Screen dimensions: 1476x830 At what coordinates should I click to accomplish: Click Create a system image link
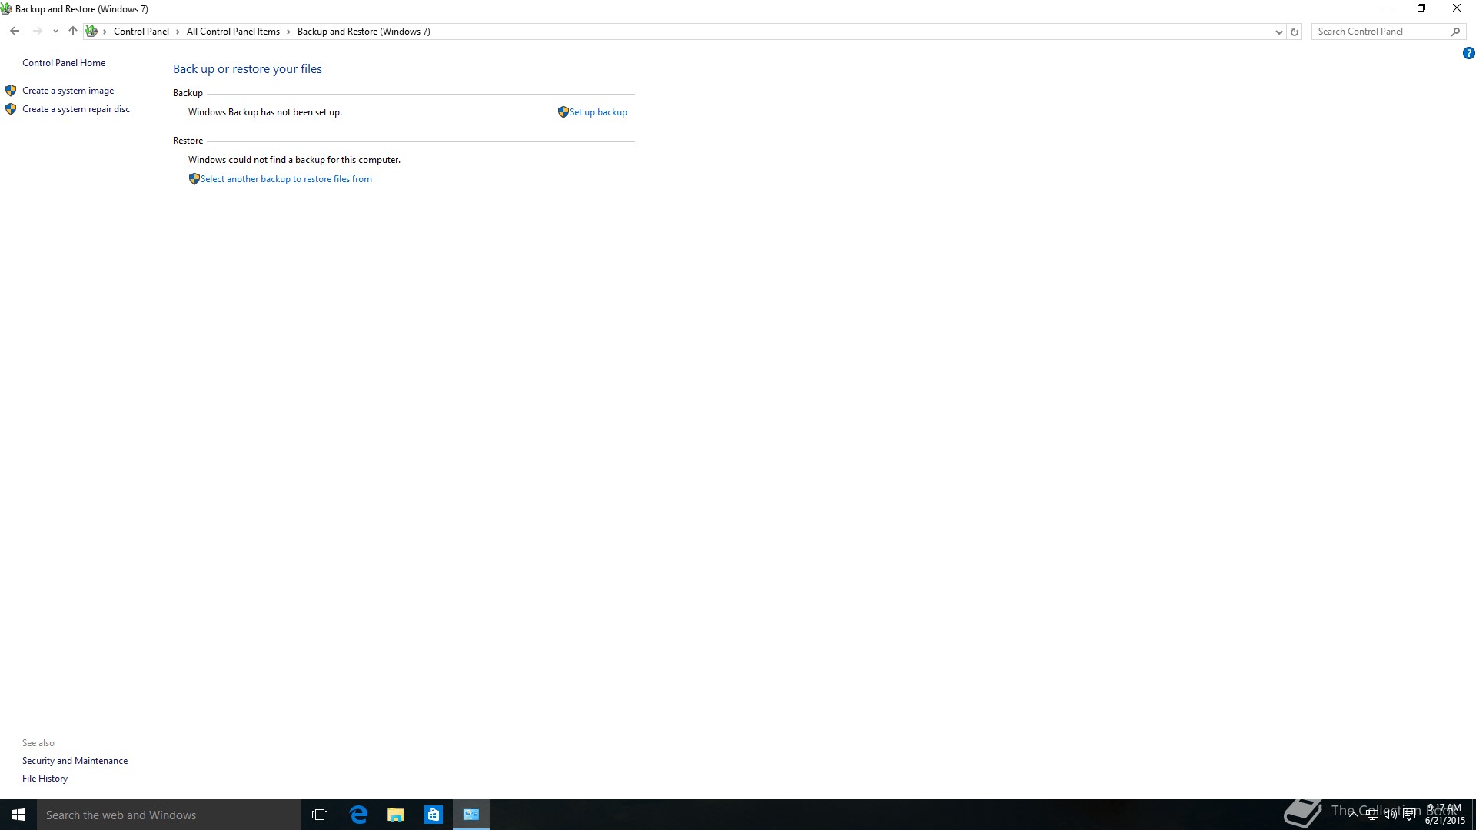(68, 91)
